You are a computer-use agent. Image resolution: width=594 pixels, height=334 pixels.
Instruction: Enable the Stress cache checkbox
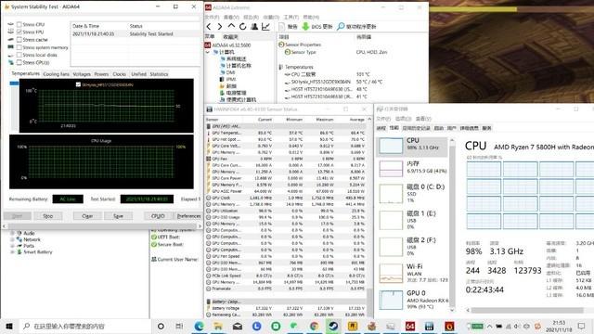[x=19, y=40]
